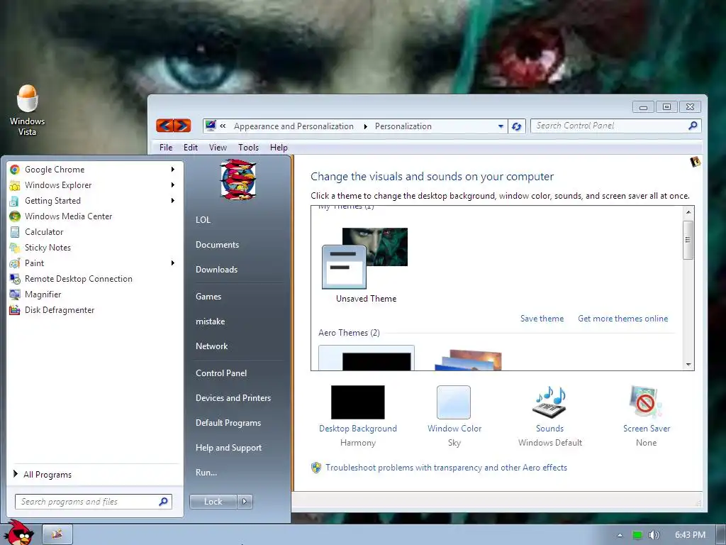
Task: Launch Getting Started icon
Action: coord(15,201)
